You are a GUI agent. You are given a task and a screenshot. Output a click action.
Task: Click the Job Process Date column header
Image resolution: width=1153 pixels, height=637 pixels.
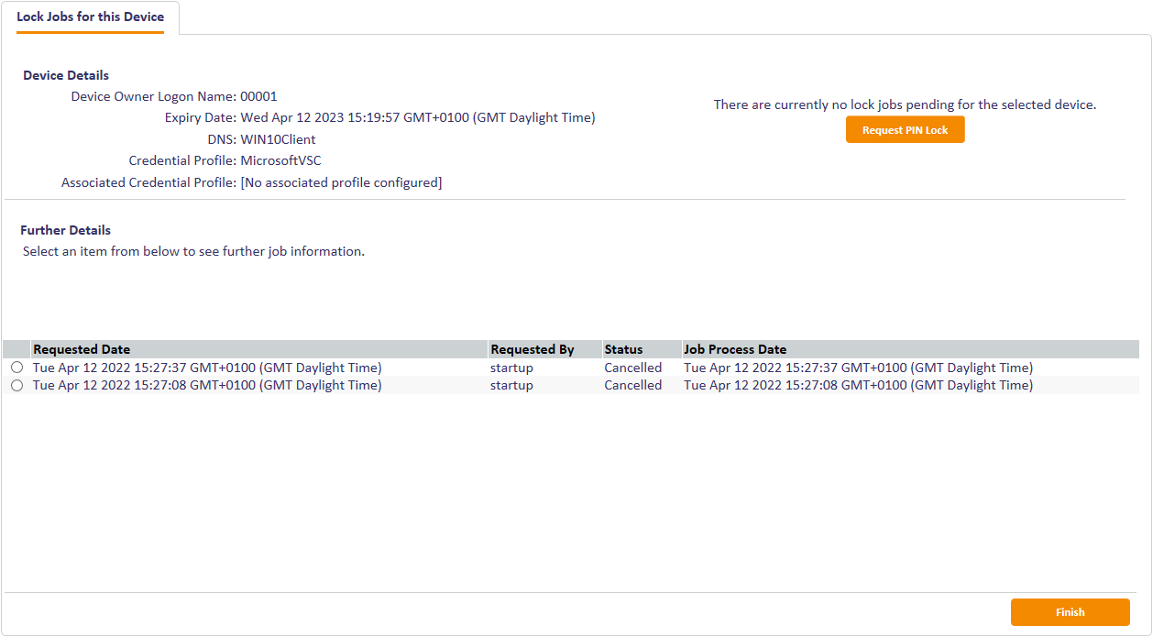point(734,349)
